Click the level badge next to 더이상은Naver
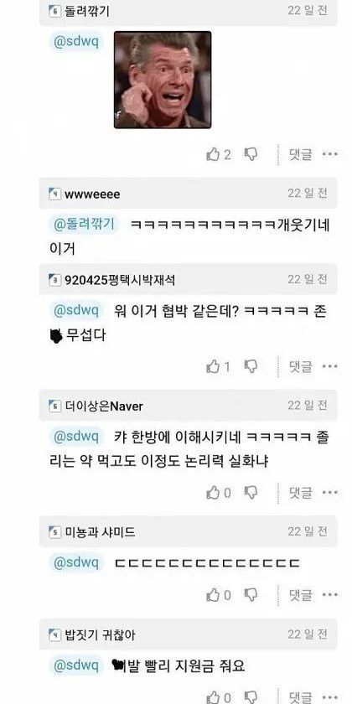The height and width of the screenshot is (704, 352). click(54, 406)
